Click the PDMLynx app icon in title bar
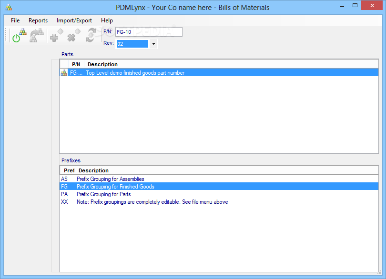 (9, 8)
